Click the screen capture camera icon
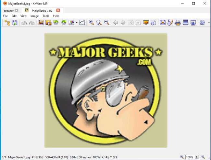Viewport: 211px width, 160px height. [193, 23]
